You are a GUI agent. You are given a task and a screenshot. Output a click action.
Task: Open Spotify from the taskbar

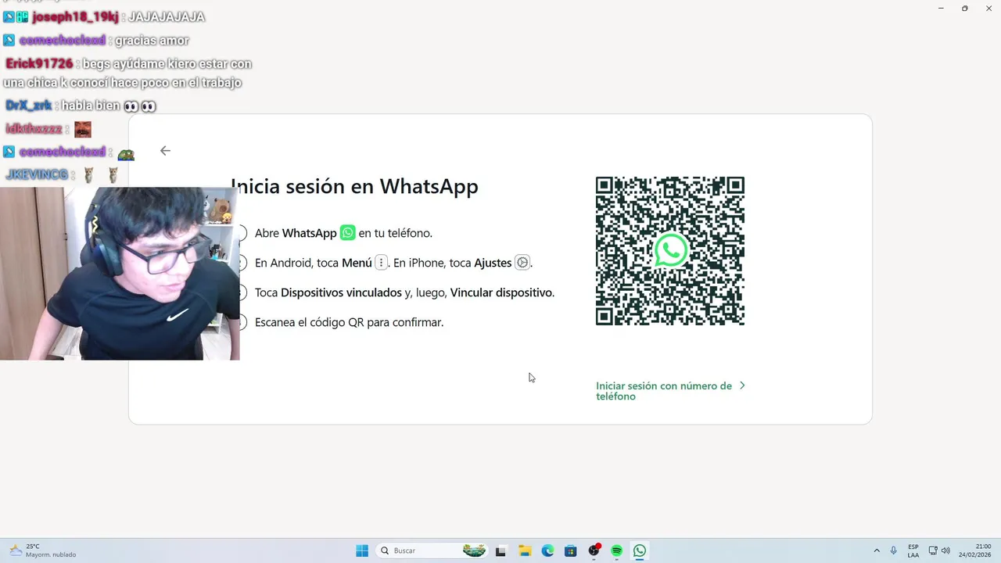tap(617, 550)
